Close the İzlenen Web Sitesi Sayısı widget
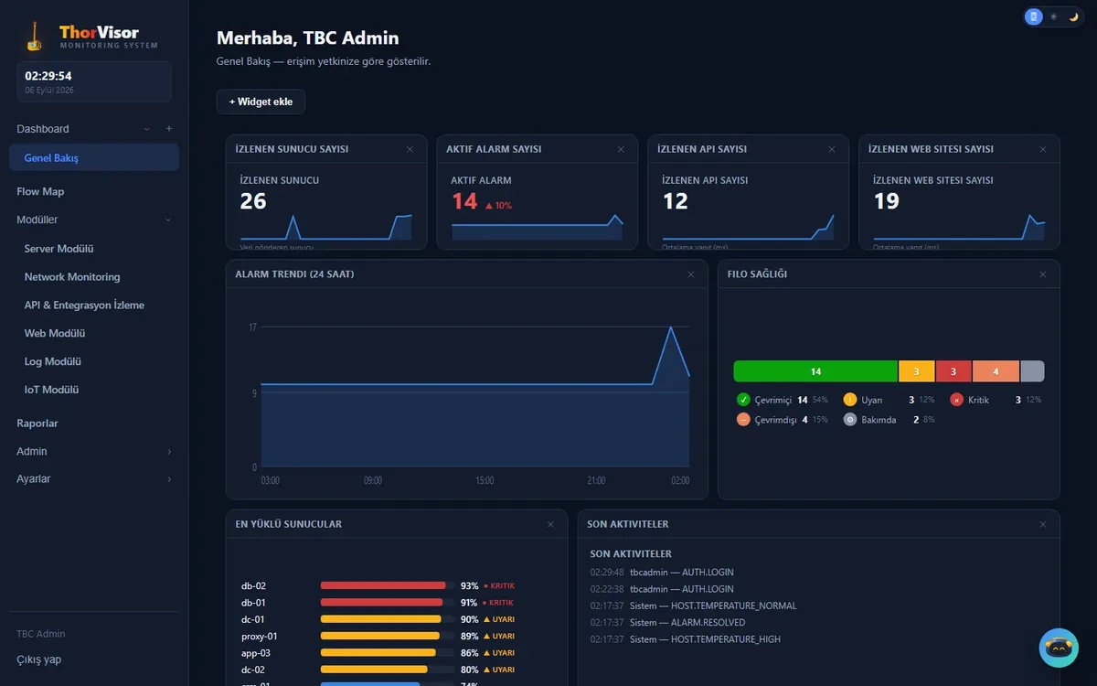The width and height of the screenshot is (1097, 686). [x=1043, y=149]
